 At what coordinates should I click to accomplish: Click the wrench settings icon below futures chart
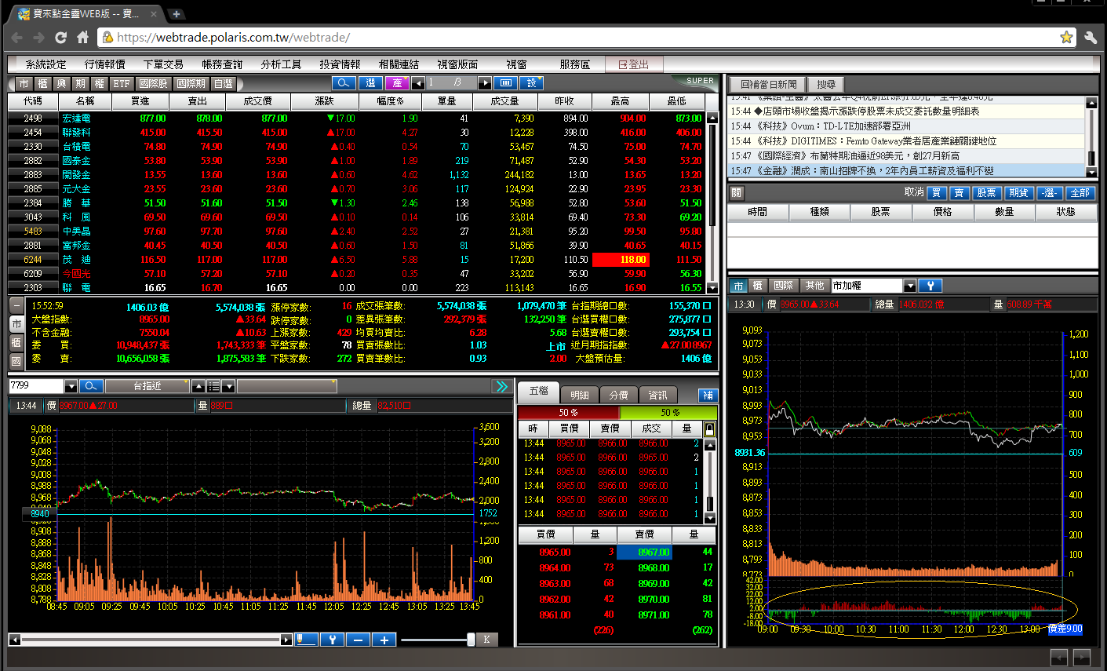click(x=332, y=640)
